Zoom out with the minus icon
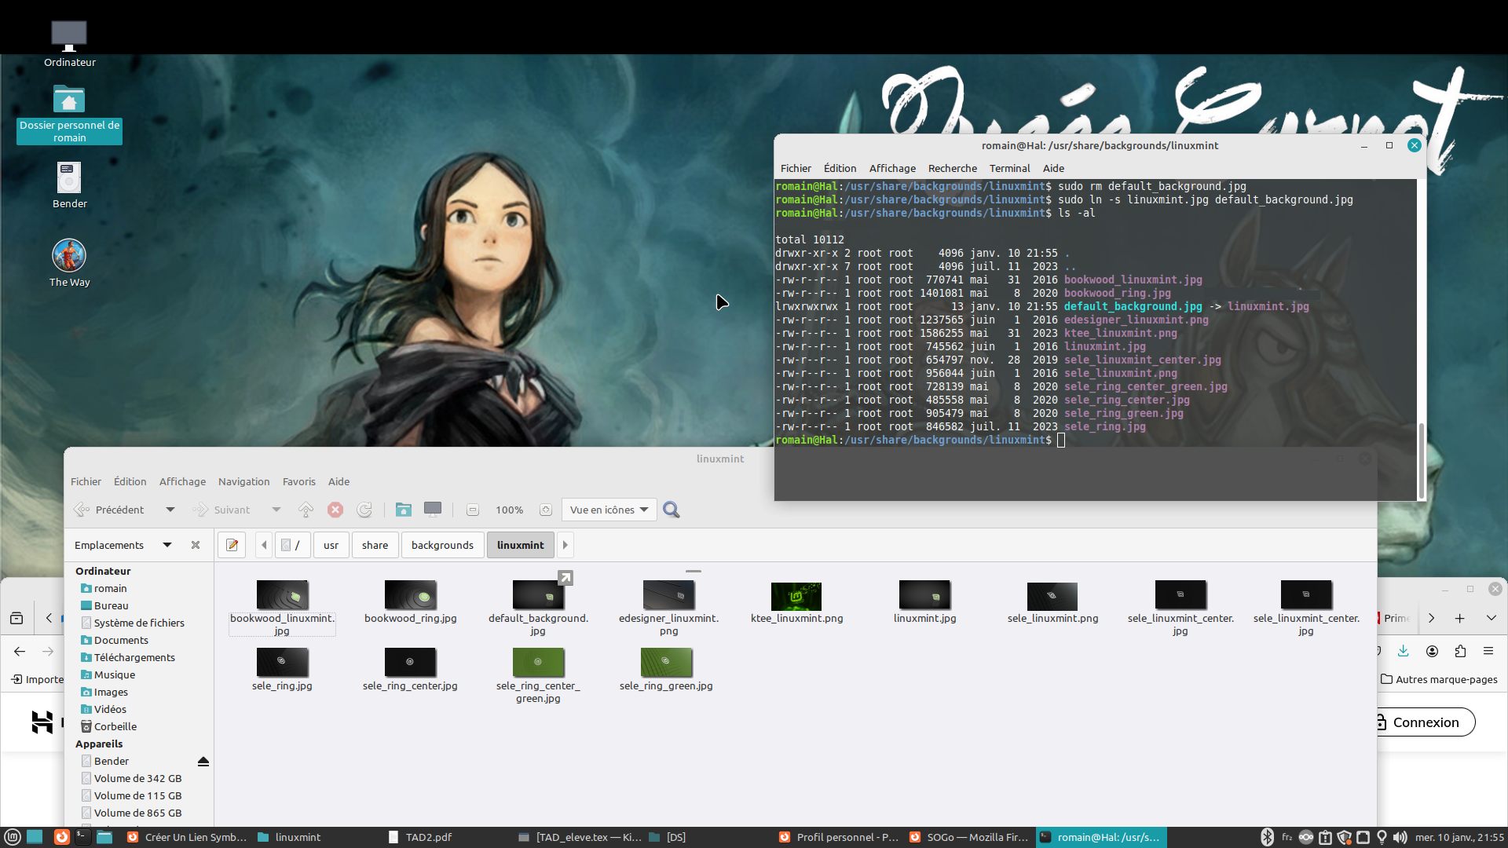This screenshot has width=1508, height=848. [472, 510]
